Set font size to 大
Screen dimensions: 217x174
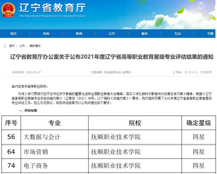[186, 72]
